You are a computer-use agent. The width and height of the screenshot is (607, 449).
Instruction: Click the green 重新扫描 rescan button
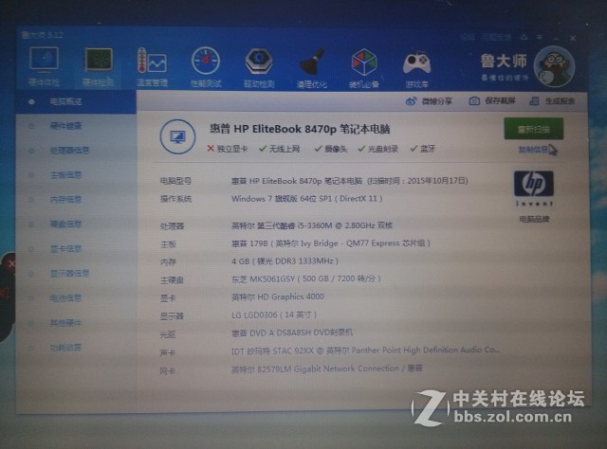(x=533, y=129)
